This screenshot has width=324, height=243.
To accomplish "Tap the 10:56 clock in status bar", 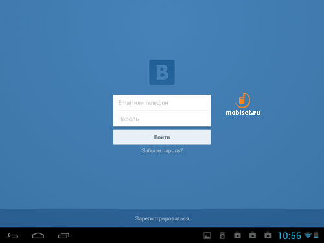I will tap(290, 236).
